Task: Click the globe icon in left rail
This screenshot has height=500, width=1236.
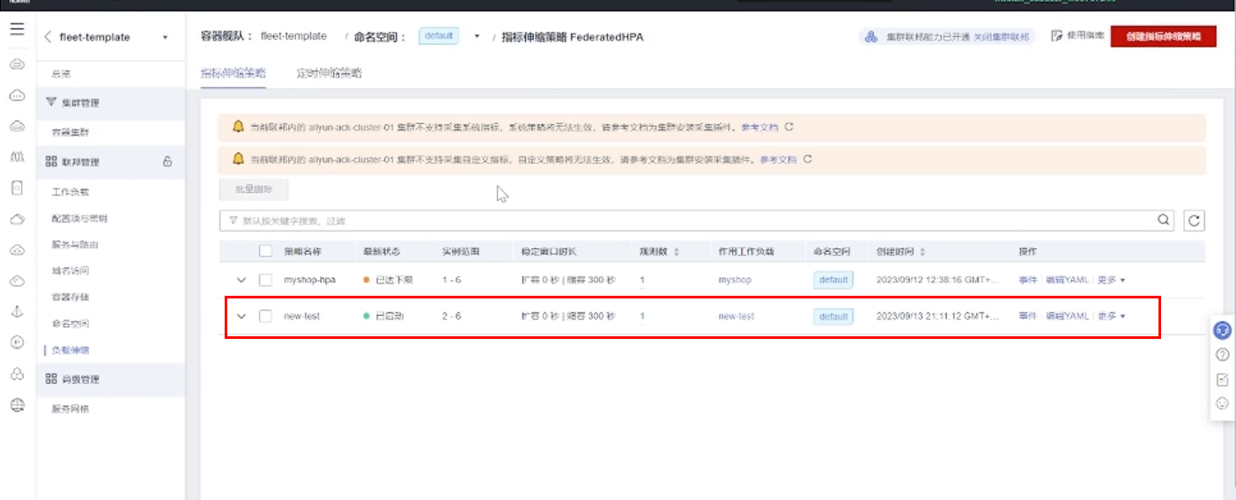Action: 17,405
